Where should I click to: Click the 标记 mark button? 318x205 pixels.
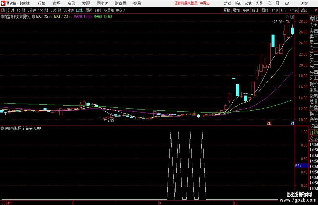284,10
